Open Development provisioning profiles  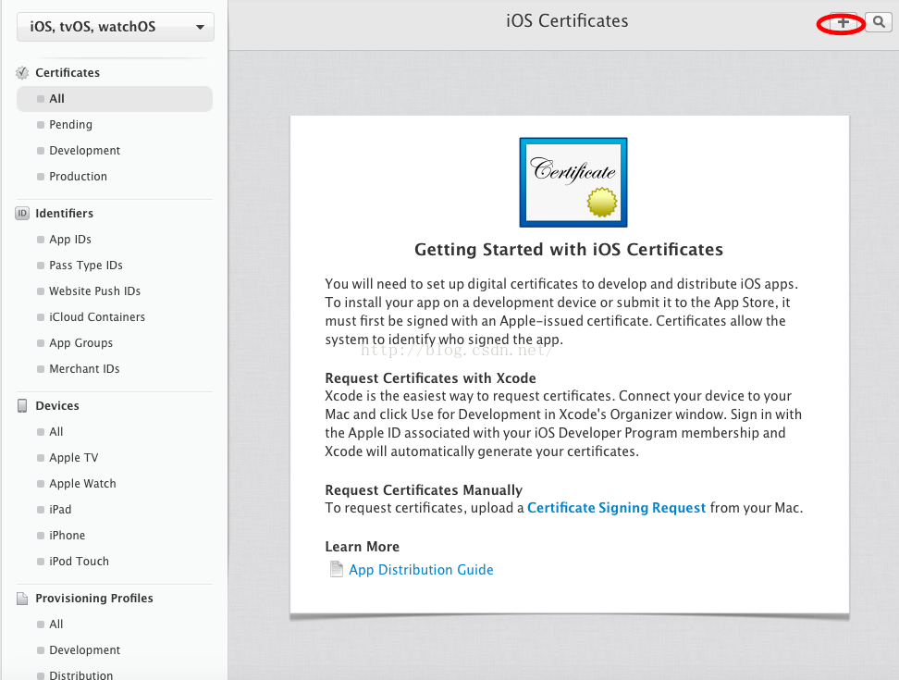click(84, 649)
